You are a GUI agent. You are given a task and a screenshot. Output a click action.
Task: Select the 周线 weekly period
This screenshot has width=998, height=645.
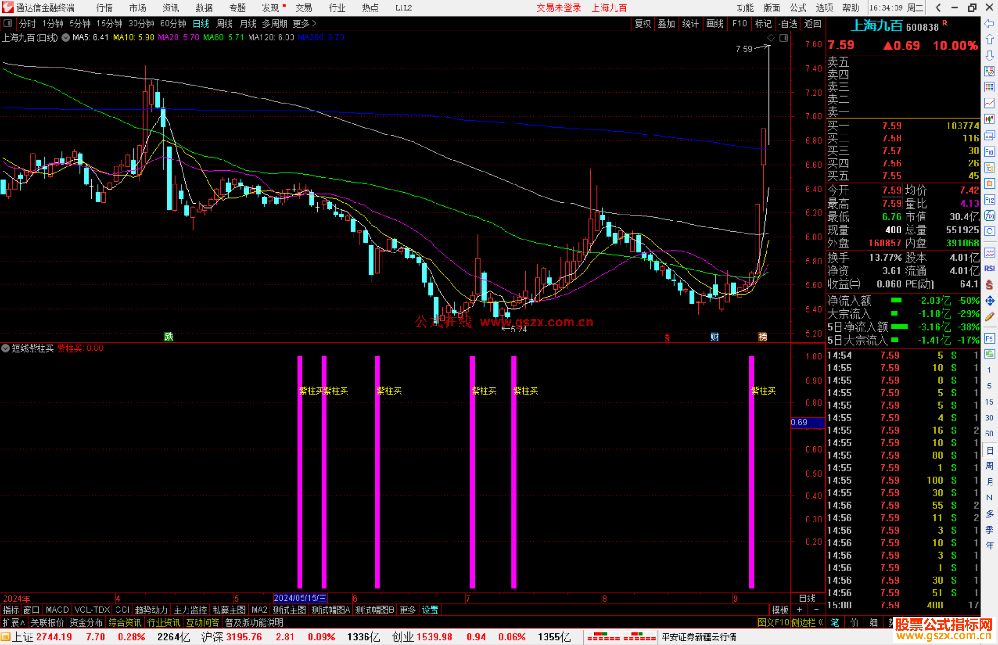tap(225, 24)
